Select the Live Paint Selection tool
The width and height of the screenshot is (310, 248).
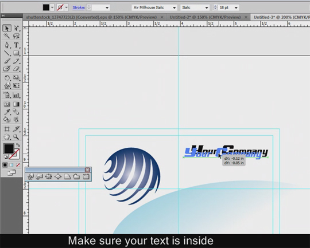[17, 120]
